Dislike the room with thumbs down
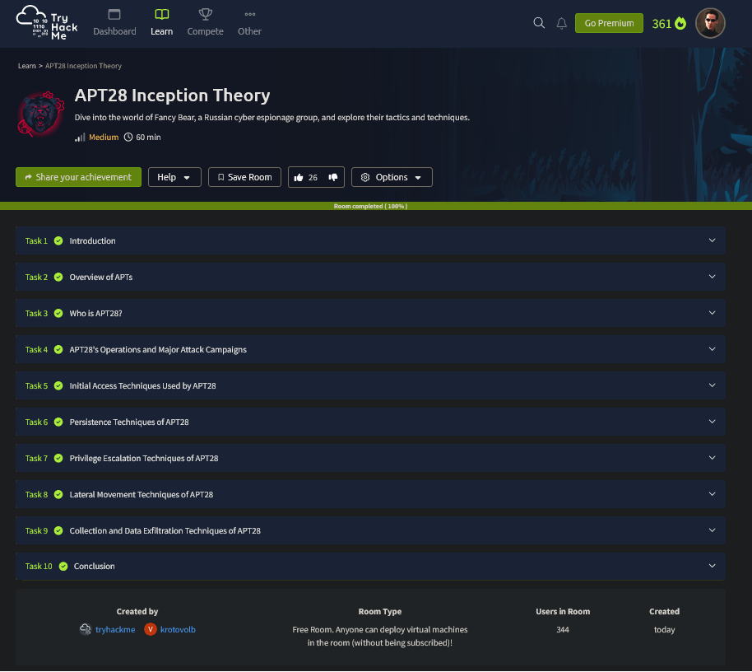 tap(333, 177)
